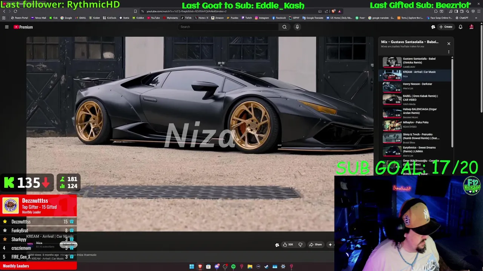Play Eurythmics - Sweet Dreams Remix

[415, 151]
